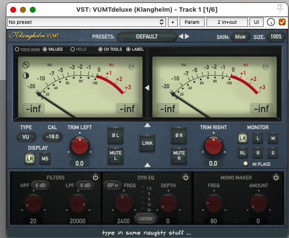Click the left-pointing triangle between the meters
Screen dimensions: 289x238
[x=147, y=88]
